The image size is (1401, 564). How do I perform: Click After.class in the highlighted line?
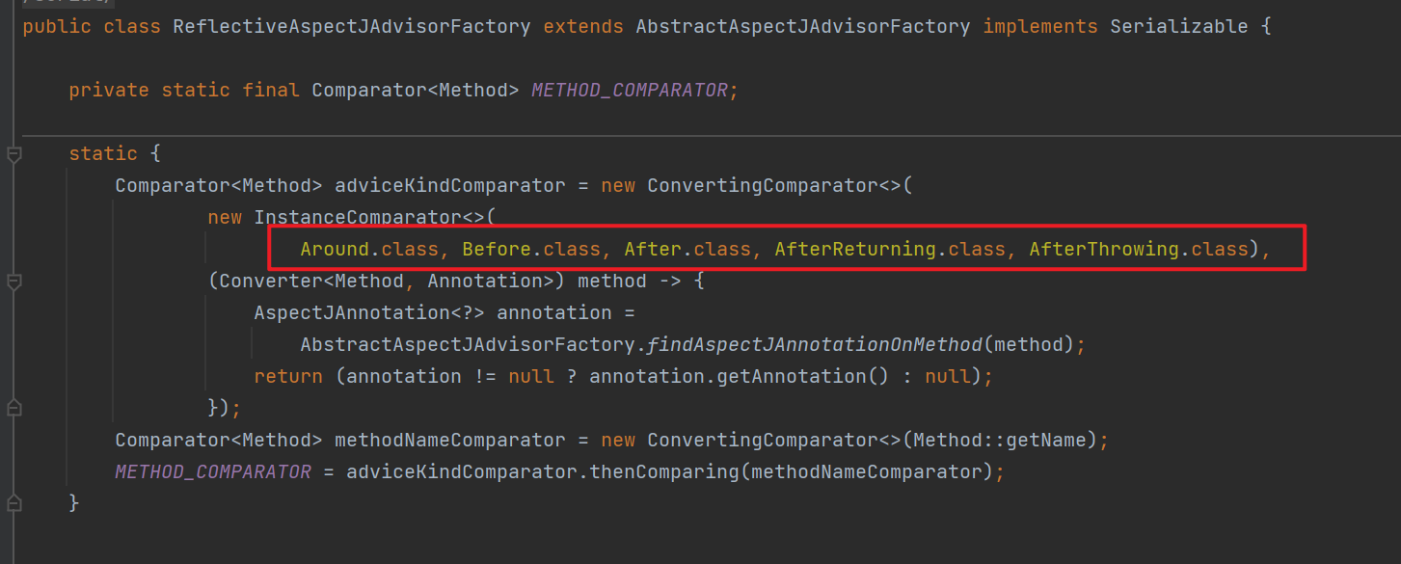coord(687,249)
